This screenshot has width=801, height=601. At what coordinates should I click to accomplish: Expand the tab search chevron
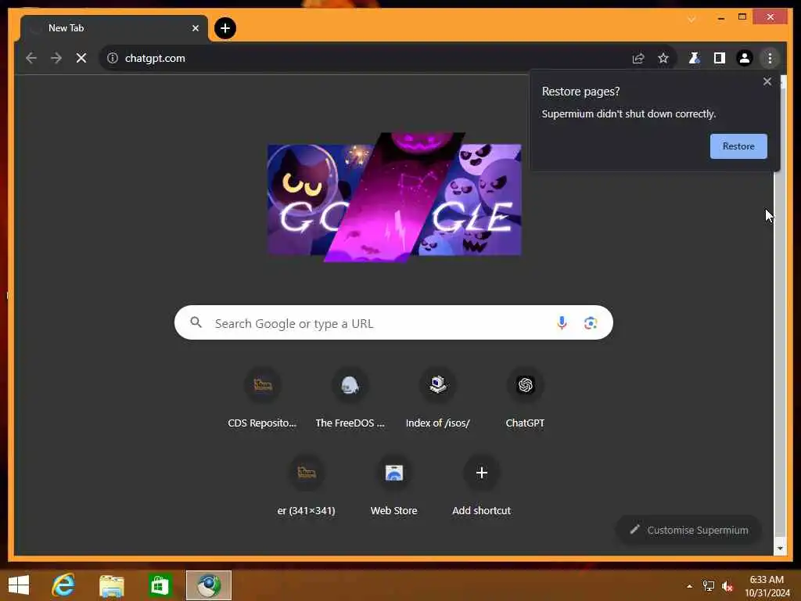click(x=691, y=19)
